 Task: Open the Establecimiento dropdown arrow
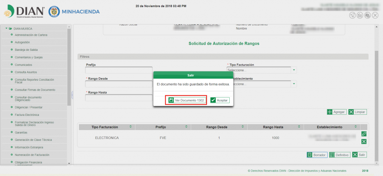pyautogui.click(x=294, y=84)
